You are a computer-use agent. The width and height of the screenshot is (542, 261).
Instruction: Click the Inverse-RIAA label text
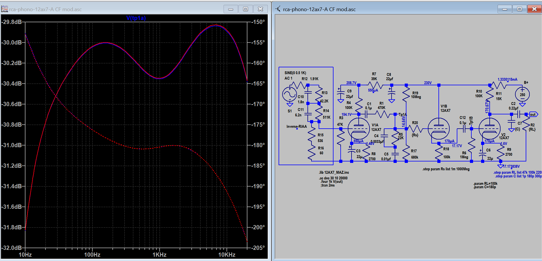(x=297, y=126)
